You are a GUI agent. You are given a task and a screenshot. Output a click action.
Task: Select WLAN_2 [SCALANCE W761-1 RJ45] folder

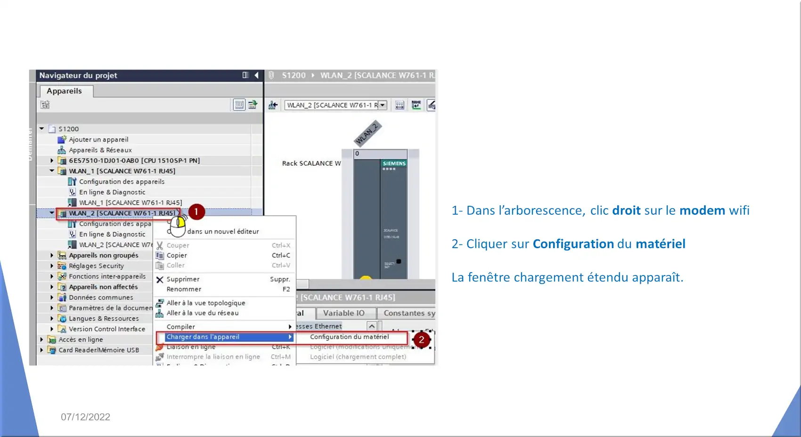click(122, 213)
